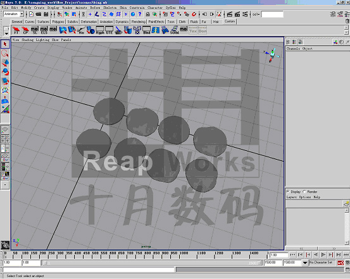
Task: Click the current time input field
Action: click(278, 255)
